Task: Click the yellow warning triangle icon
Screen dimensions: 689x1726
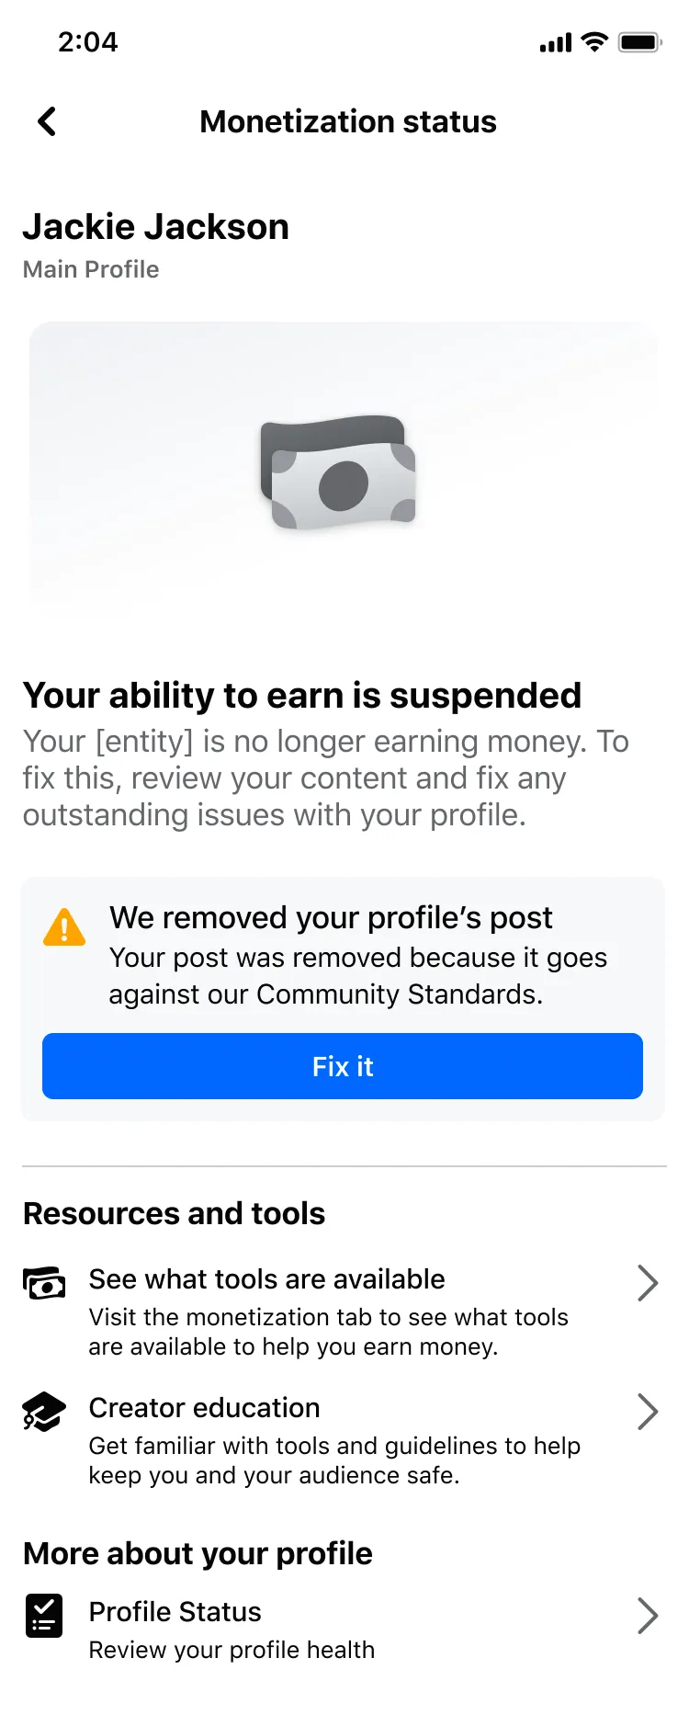Action: [x=64, y=927]
